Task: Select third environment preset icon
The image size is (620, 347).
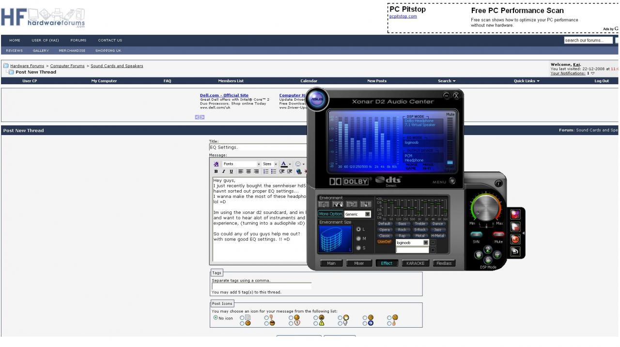Action: point(352,205)
